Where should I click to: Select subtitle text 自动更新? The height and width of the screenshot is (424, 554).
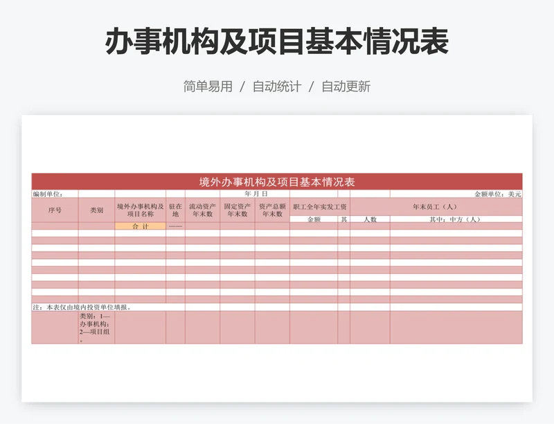(x=346, y=86)
